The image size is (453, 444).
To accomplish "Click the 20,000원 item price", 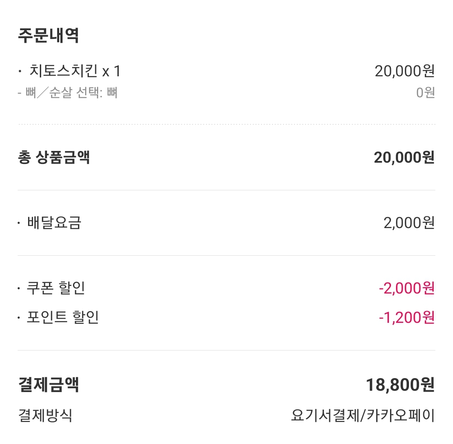I will coord(404,71).
